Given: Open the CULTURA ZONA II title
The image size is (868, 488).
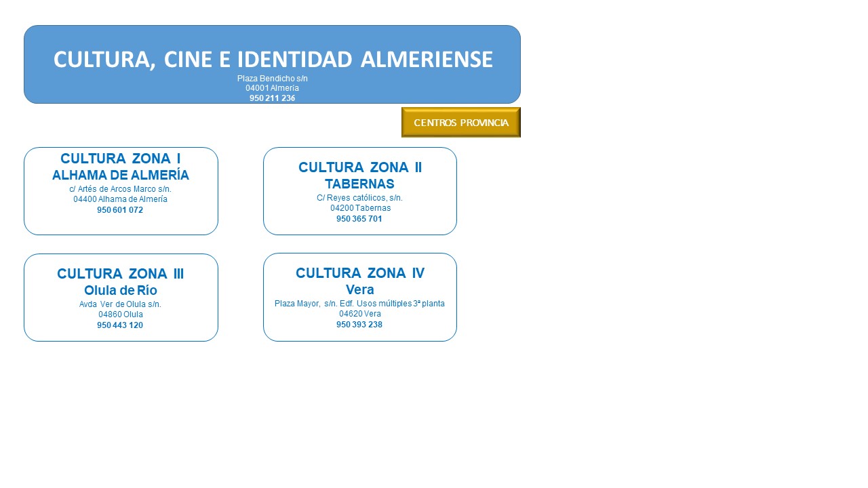Looking at the screenshot, I should point(360,167).
